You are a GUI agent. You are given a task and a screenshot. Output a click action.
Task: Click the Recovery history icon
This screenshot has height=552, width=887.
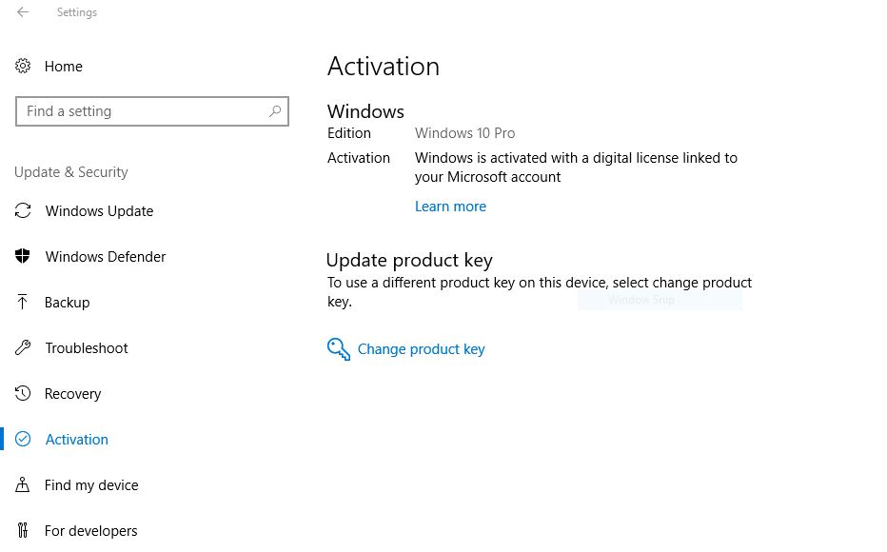coord(23,394)
